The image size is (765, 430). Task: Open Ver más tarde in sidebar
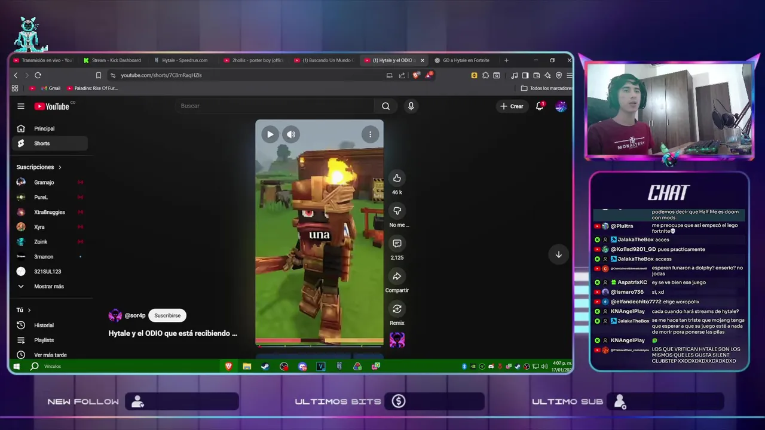(x=50, y=355)
